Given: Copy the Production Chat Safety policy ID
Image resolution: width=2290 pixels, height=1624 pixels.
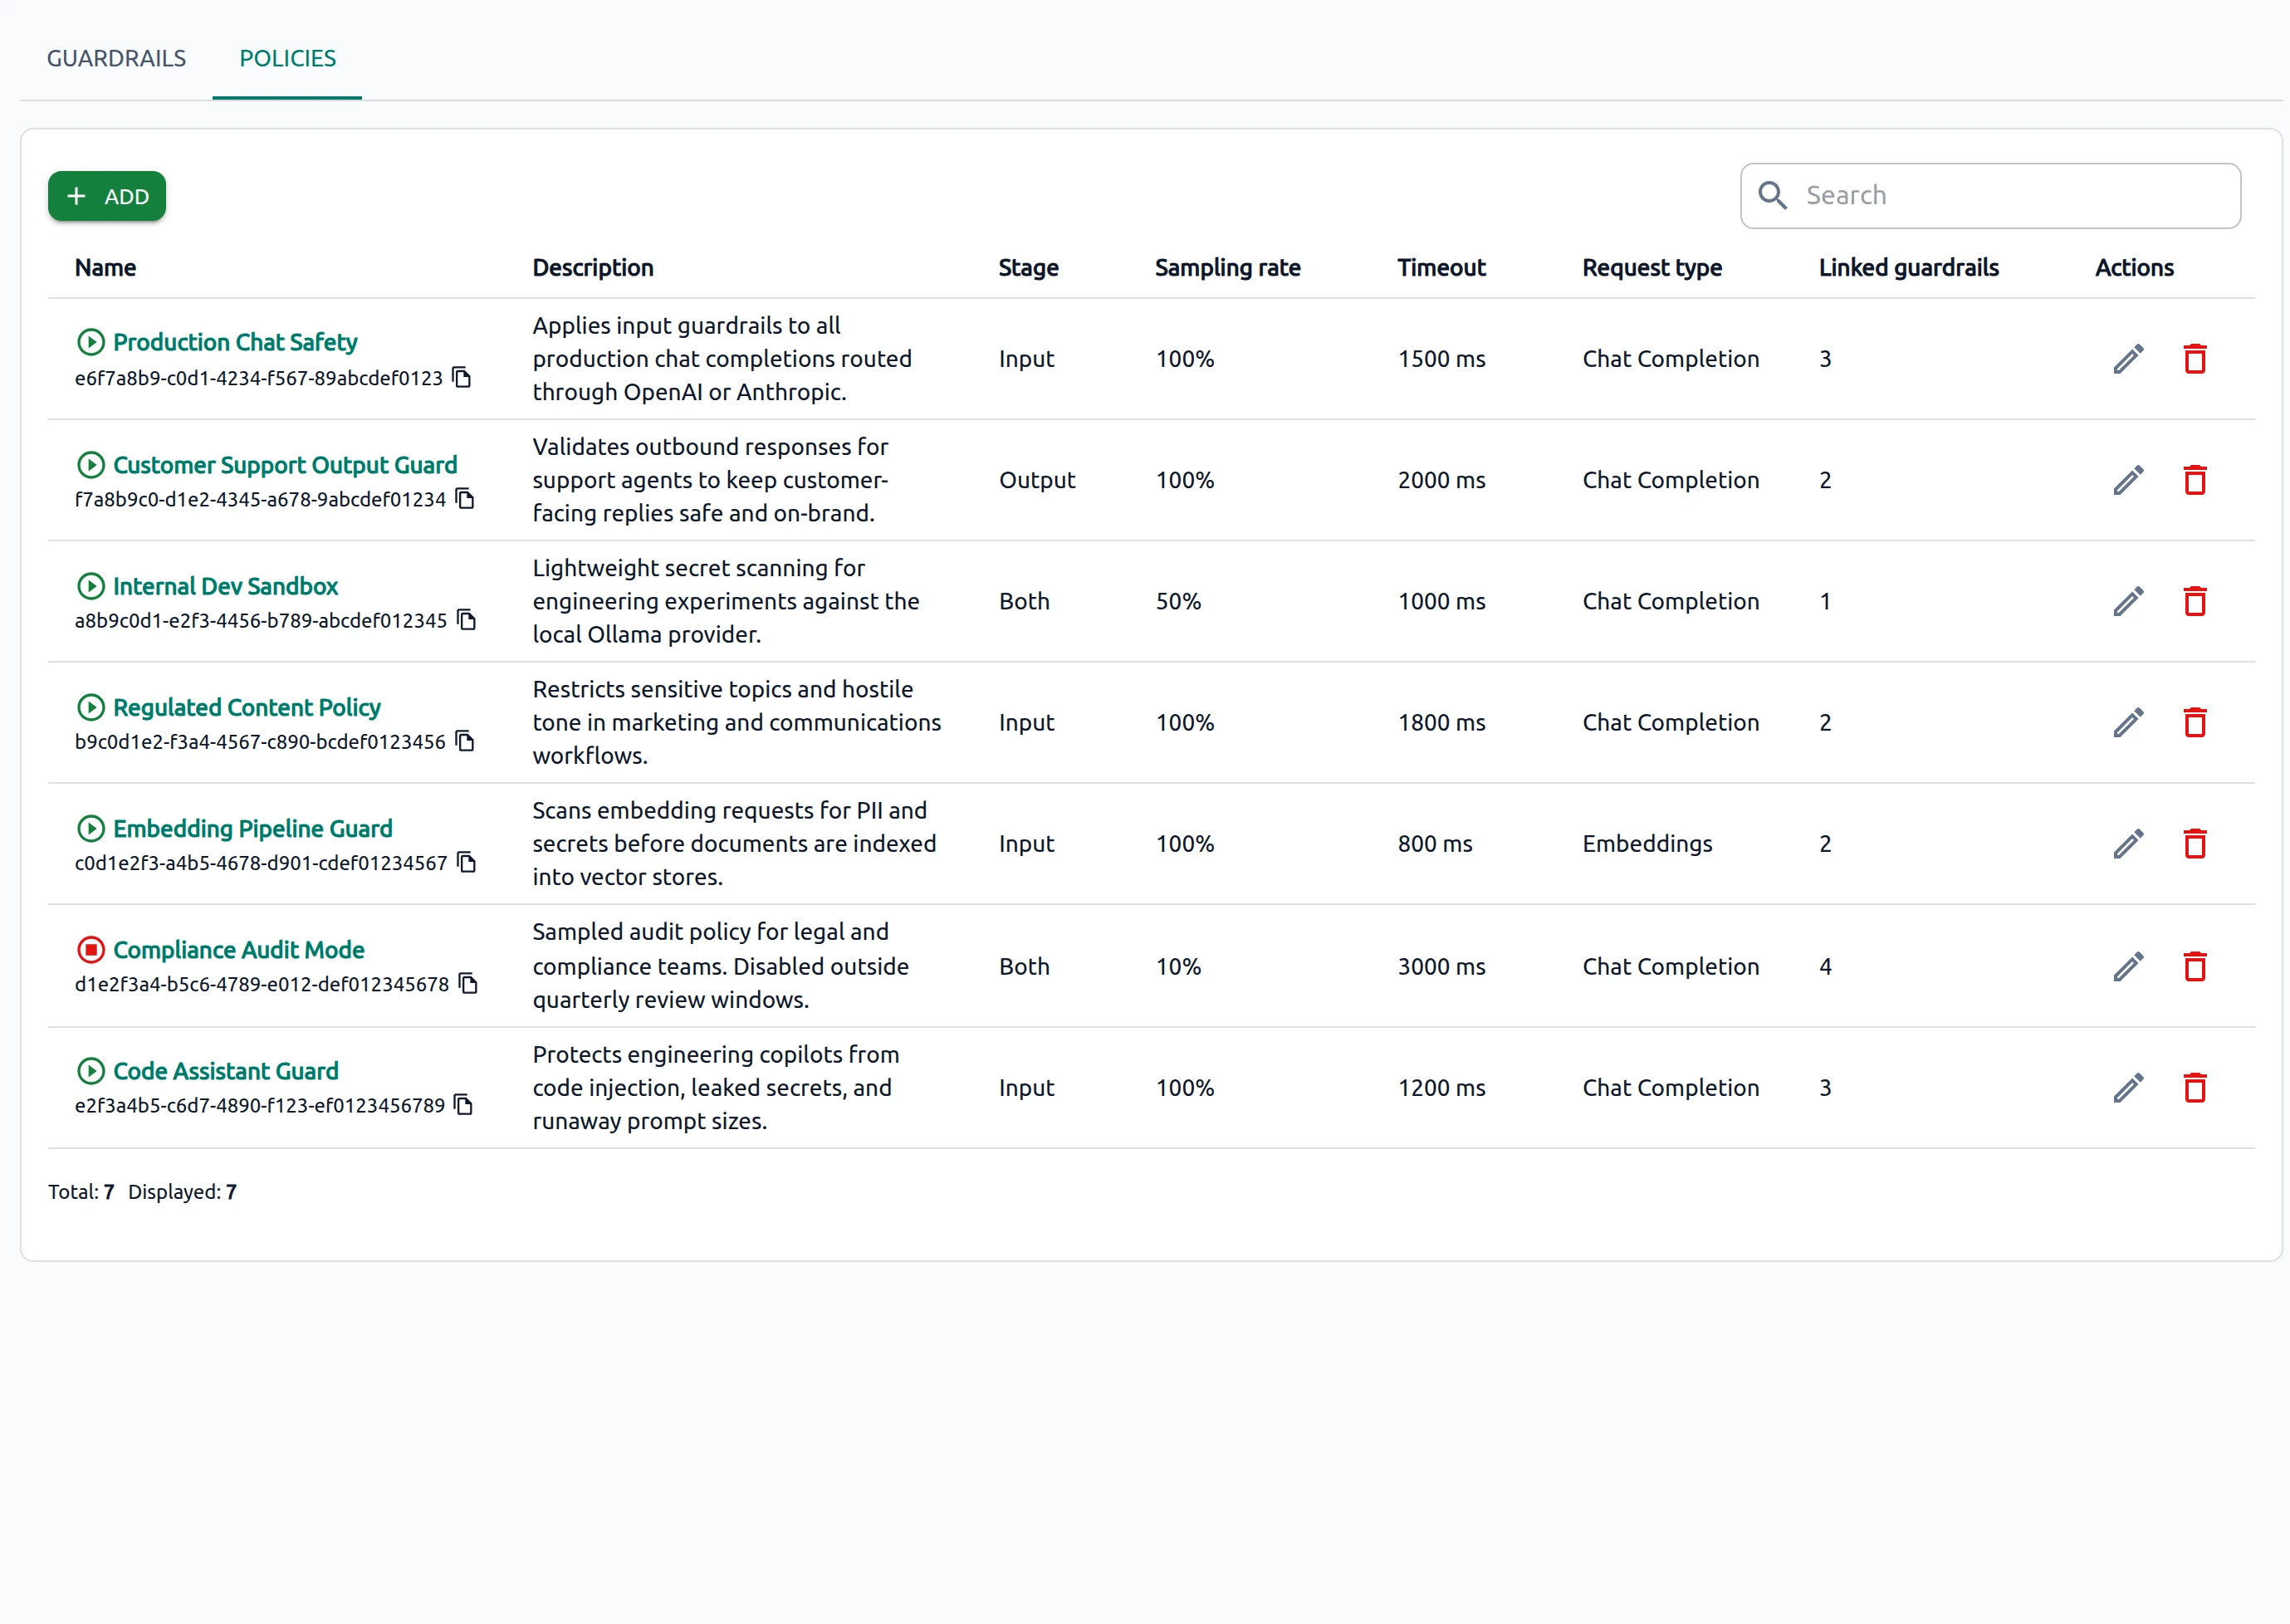Looking at the screenshot, I should click(462, 377).
